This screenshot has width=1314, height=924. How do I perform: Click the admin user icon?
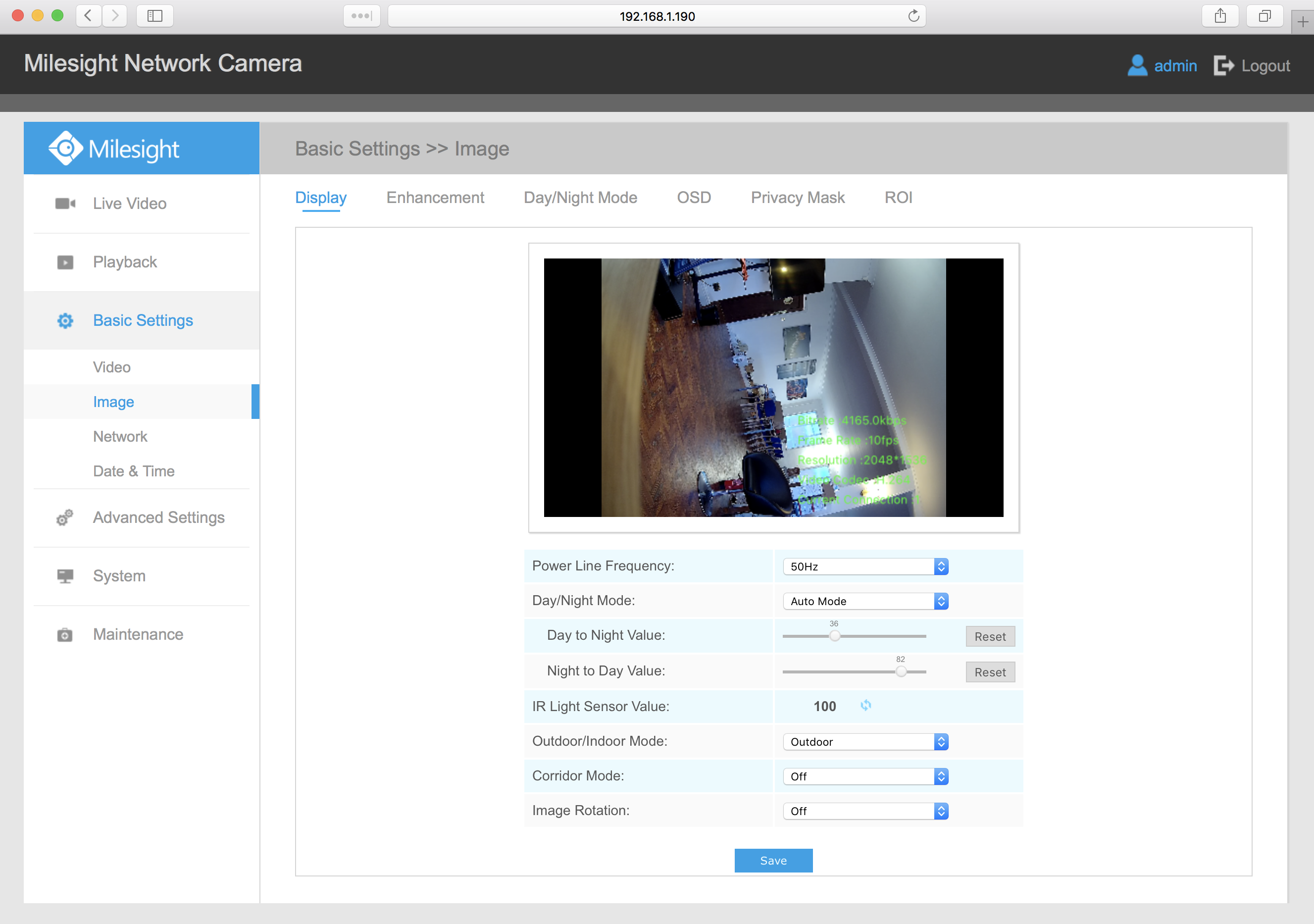pyautogui.click(x=1138, y=65)
